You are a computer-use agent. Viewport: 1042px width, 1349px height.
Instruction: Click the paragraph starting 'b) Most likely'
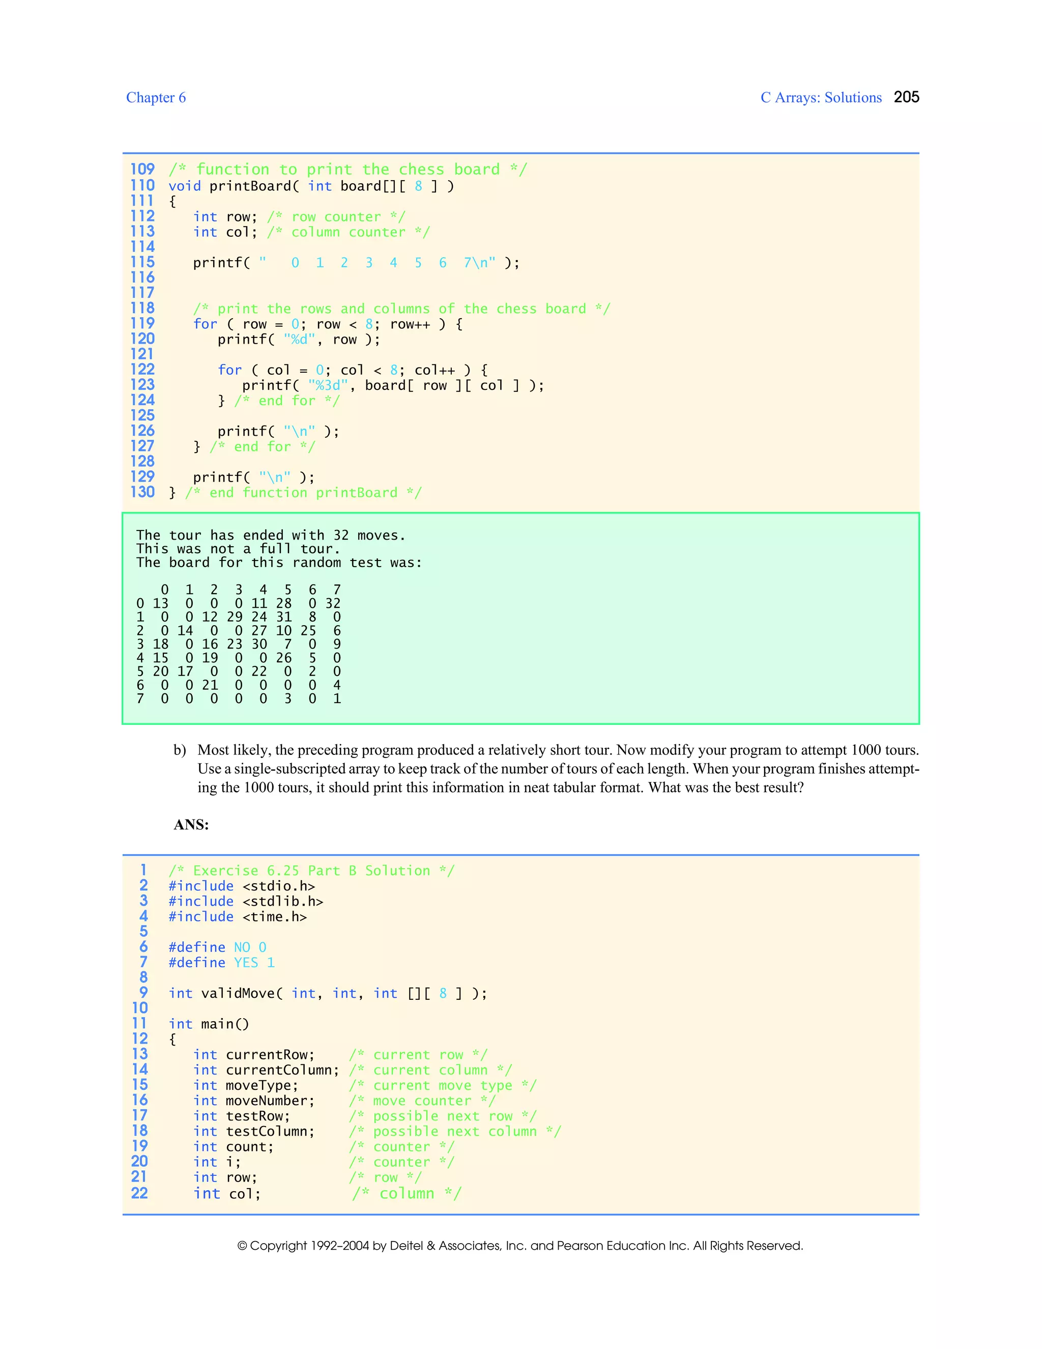point(546,769)
